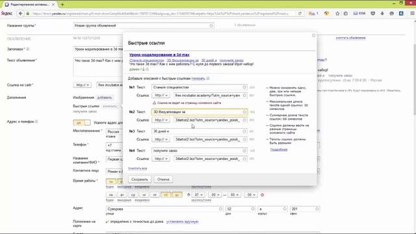Click the Сохранить button in the dialog
Image resolution: width=416 pixels, height=234 pixels.
[140, 179]
